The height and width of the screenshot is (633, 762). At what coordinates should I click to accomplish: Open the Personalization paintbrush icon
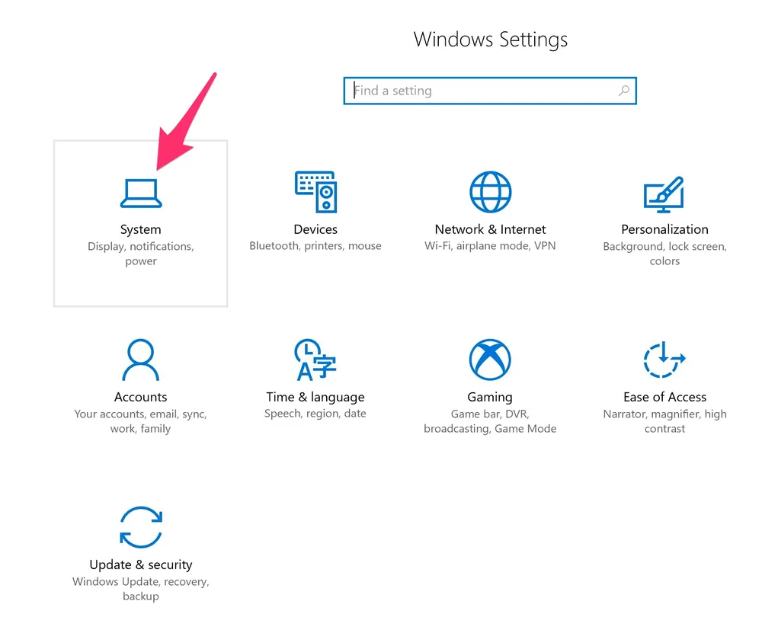point(664,194)
